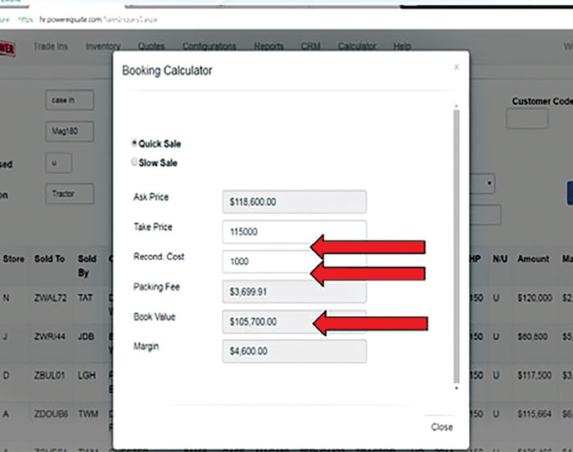
Task: Click the company logo icon
Action: [7, 48]
